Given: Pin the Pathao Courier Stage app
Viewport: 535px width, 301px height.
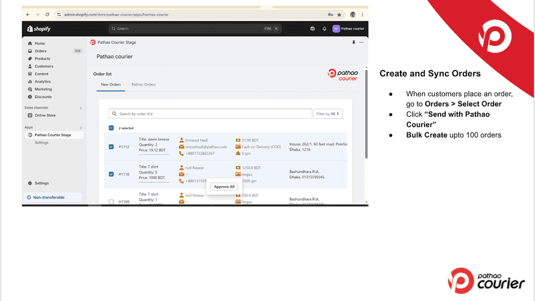Looking at the screenshot, I should pos(353,43).
